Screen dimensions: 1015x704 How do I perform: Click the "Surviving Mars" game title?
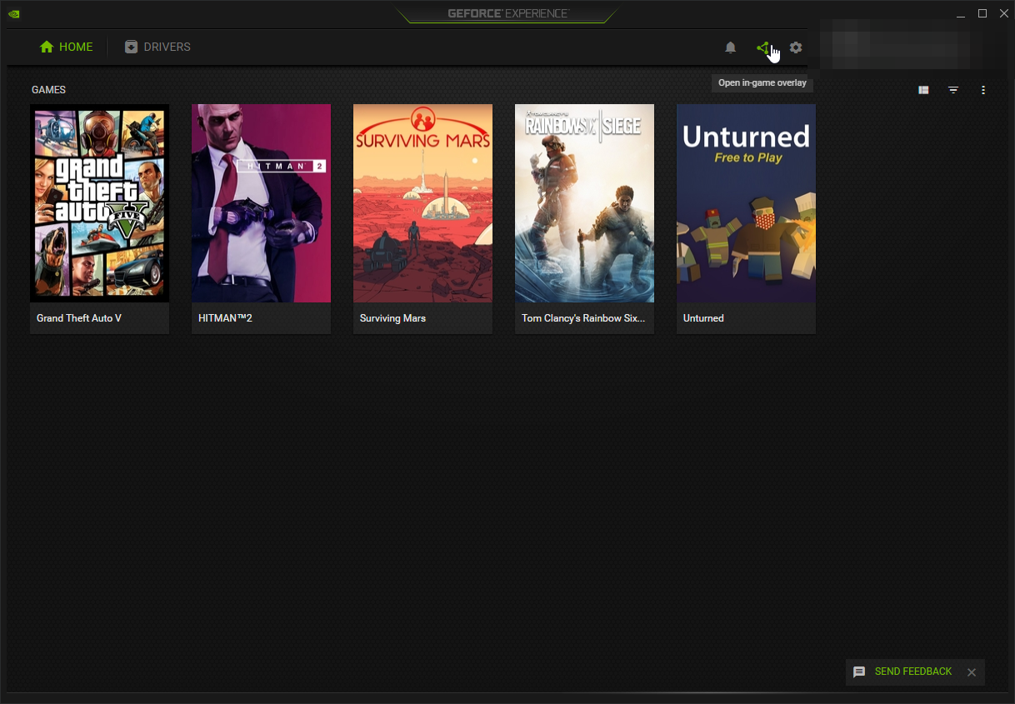[392, 318]
